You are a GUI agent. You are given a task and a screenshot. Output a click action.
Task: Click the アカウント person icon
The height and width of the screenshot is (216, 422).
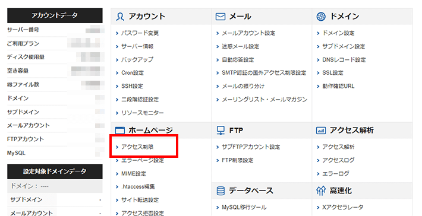(x=120, y=17)
